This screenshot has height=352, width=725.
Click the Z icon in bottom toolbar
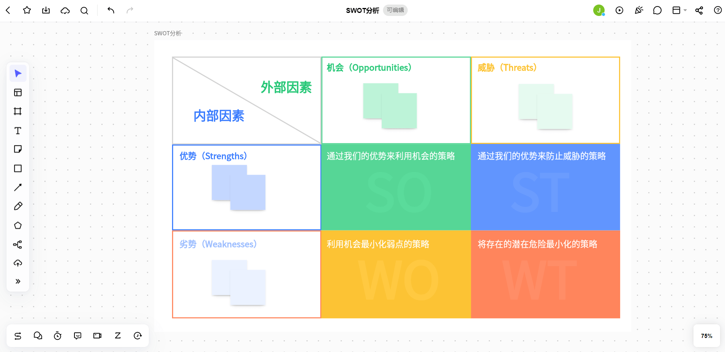pos(118,336)
